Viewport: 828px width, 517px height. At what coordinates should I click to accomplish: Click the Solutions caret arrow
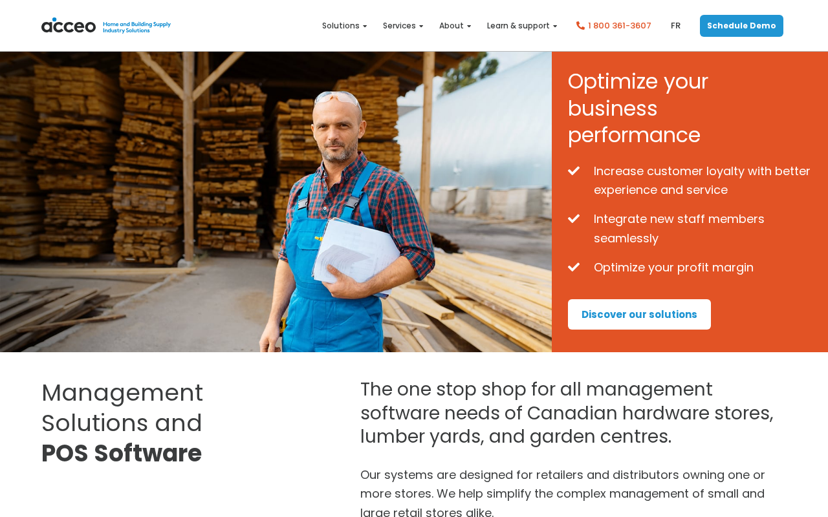click(x=365, y=26)
